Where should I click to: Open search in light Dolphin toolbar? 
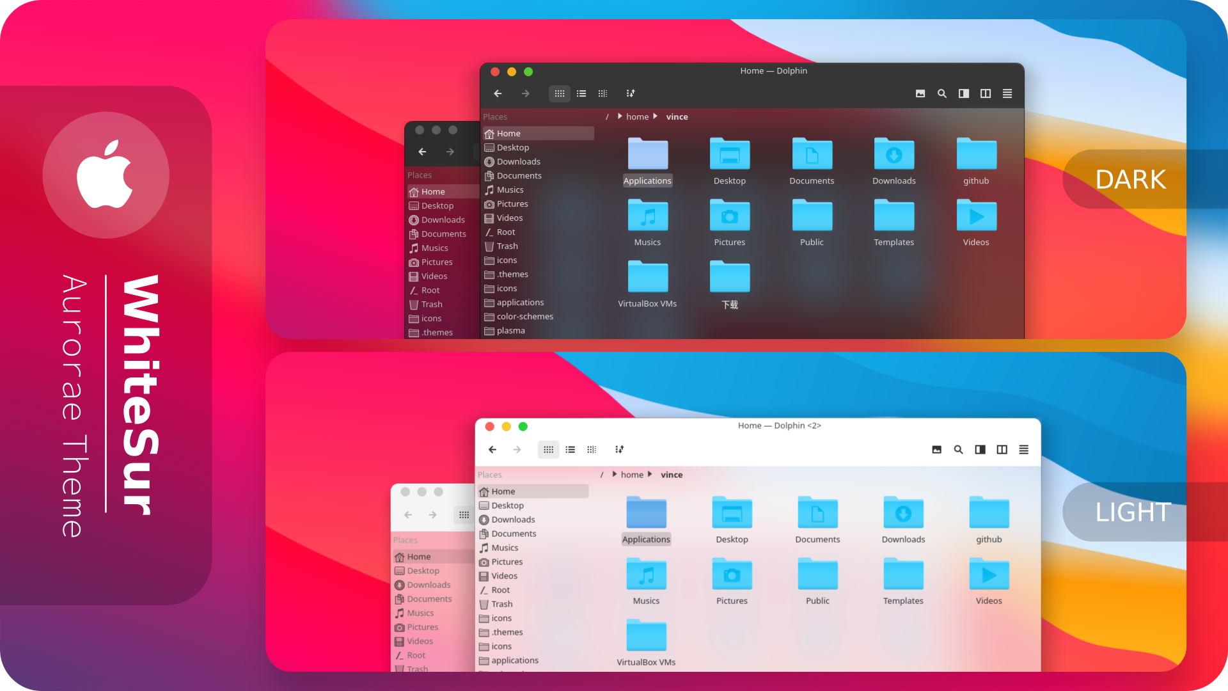pos(959,449)
